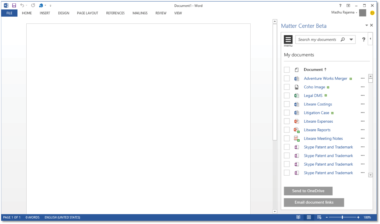380x224 pixels.
Task: Switch to Web Layout view in status bar
Action: 319,217
